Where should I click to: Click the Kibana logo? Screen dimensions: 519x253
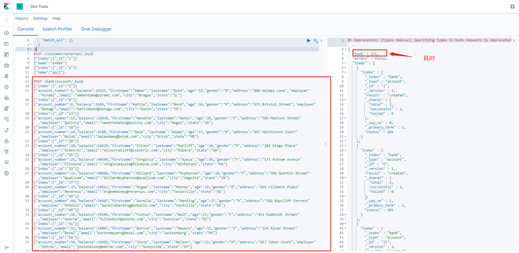click(6, 6)
